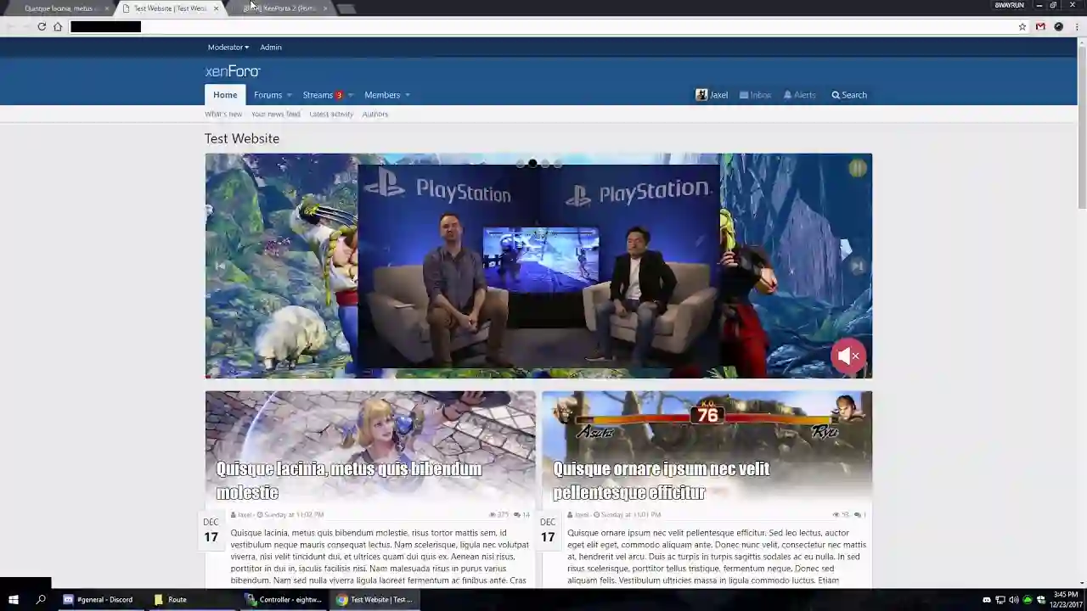Open the Windows Start menu
This screenshot has height=611, width=1087.
(x=13, y=600)
